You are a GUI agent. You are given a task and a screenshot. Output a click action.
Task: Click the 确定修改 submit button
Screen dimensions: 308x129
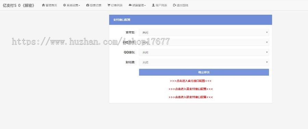[x=204, y=72]
